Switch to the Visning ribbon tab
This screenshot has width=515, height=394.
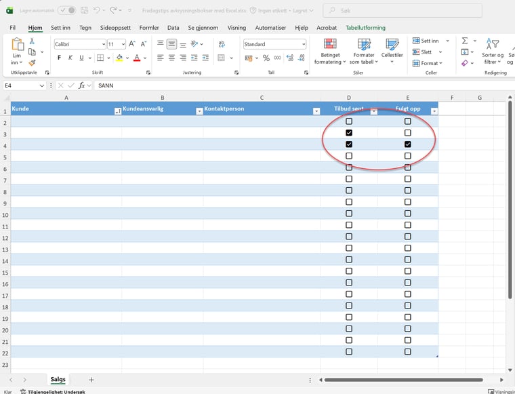point(236,28)
